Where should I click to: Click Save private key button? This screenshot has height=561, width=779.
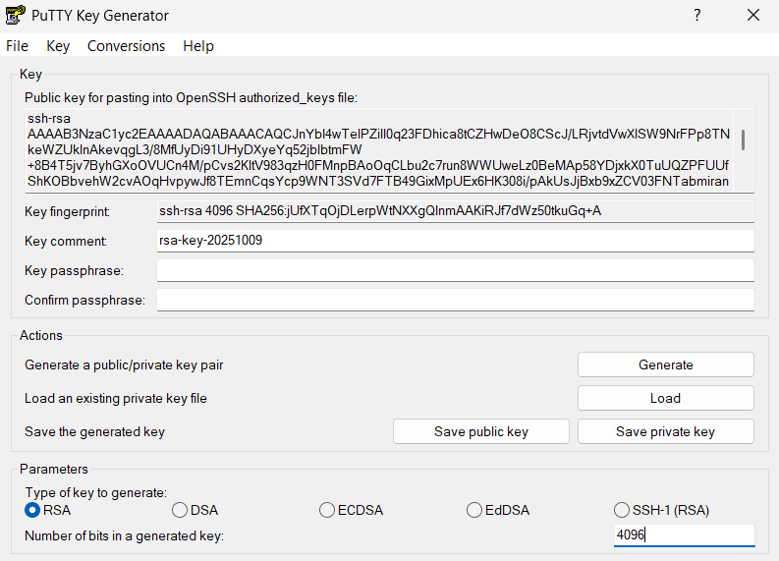(x=666, y=431)
